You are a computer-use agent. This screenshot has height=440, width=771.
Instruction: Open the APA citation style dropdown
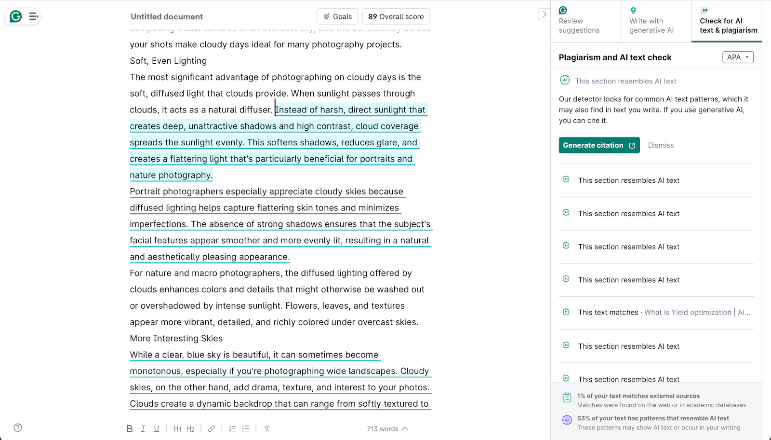click(738, 57)
